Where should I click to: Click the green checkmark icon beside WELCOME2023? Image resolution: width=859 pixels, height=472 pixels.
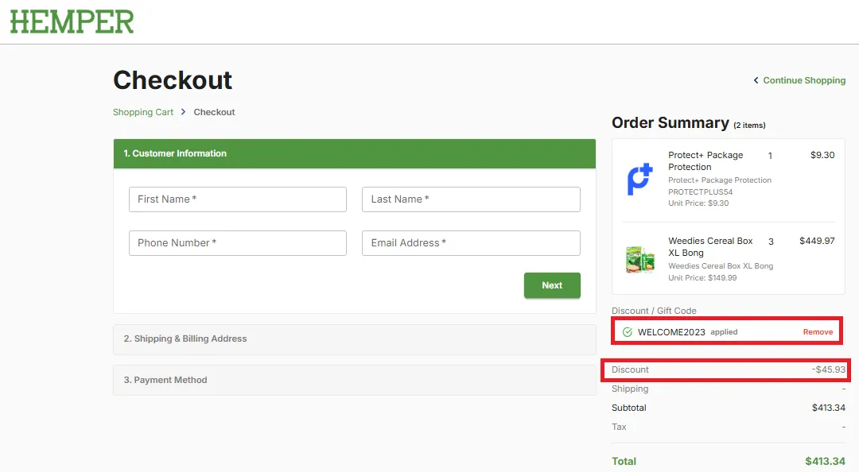click(628, 332)
